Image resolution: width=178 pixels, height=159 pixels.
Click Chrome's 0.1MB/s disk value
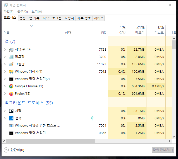(x=158, y=86)
